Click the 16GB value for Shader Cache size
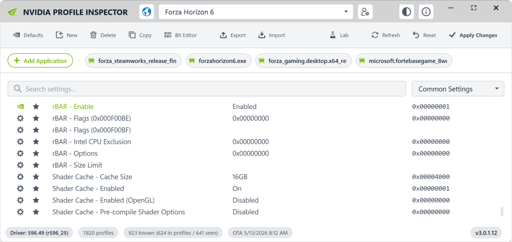 point(240,177)
